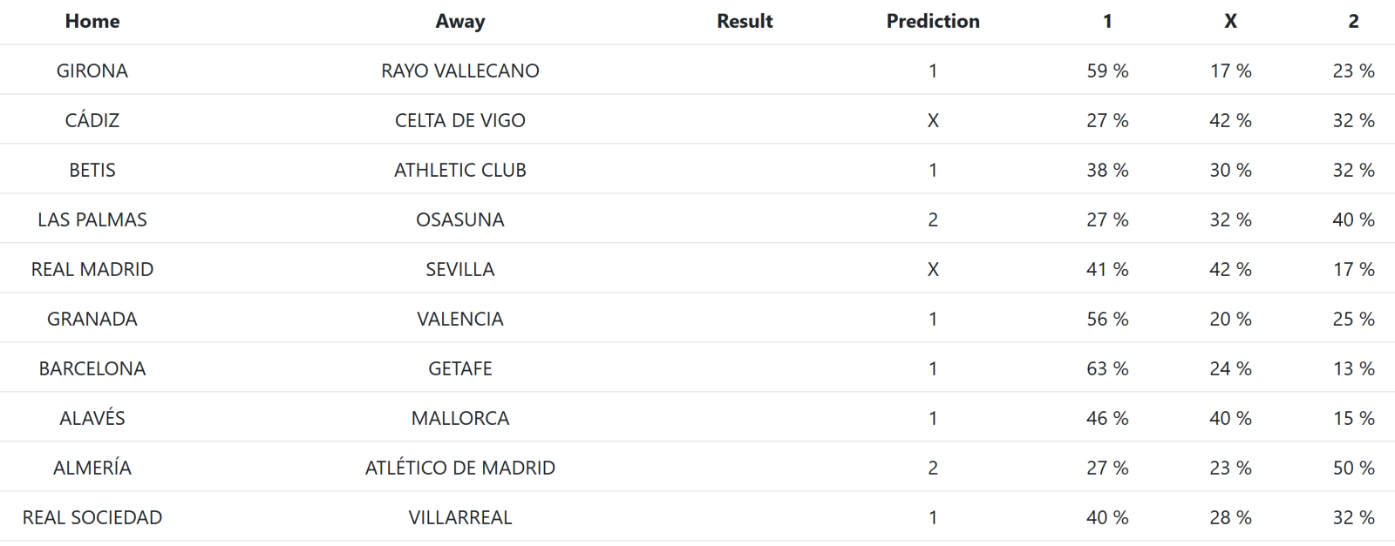Select BARCELONA in the Home column

(92, 368)
